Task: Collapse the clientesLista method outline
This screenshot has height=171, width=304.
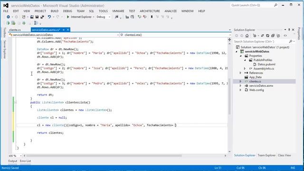Action: coord(16,103)
